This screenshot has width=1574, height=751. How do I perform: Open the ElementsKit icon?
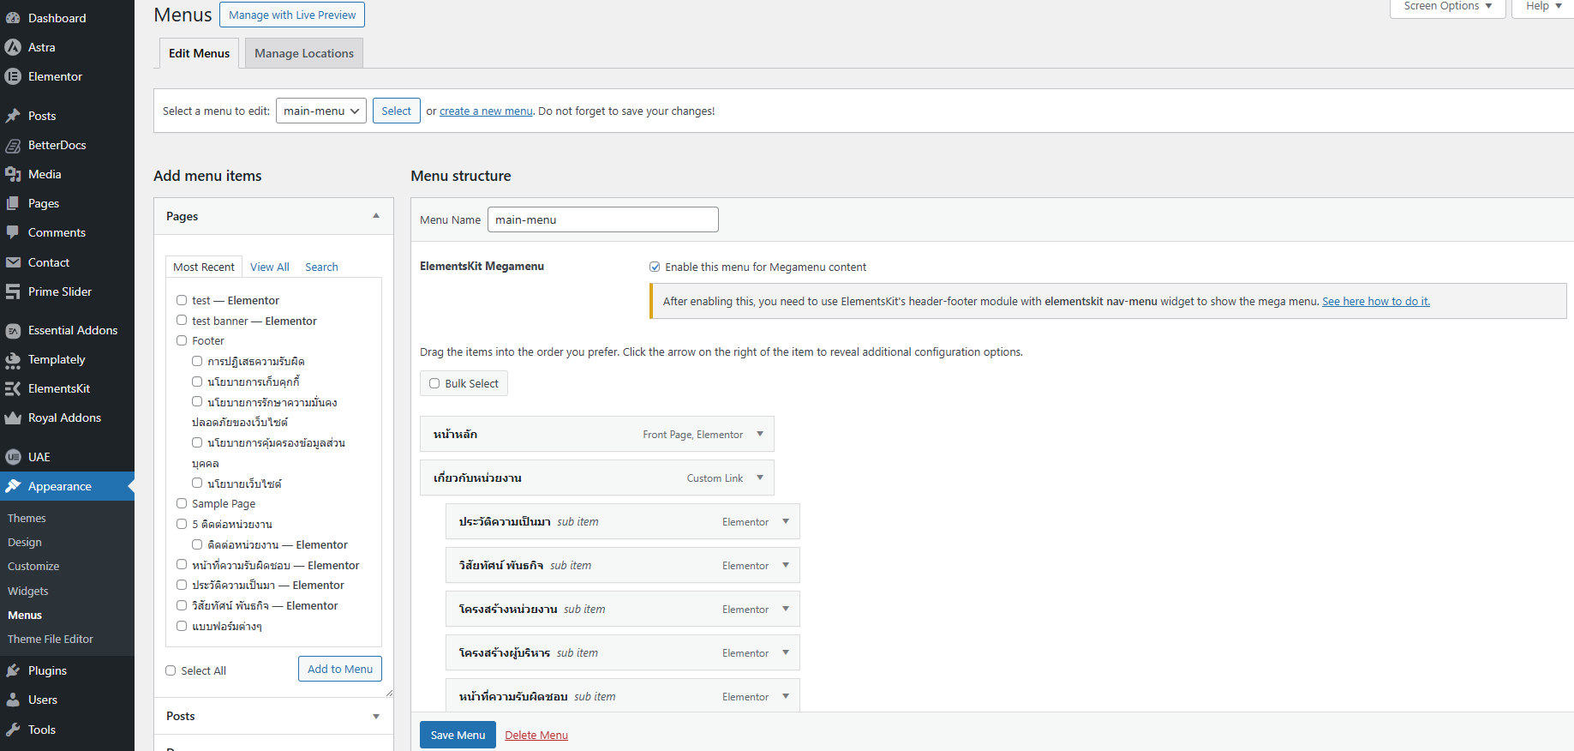point(13,388)
